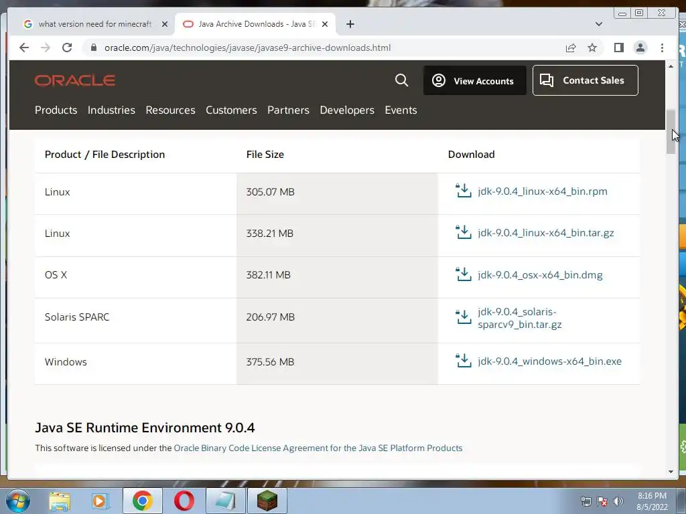686x514 pixels.
Task: Close the Java Archive Downloads tab
Action: 325,24
